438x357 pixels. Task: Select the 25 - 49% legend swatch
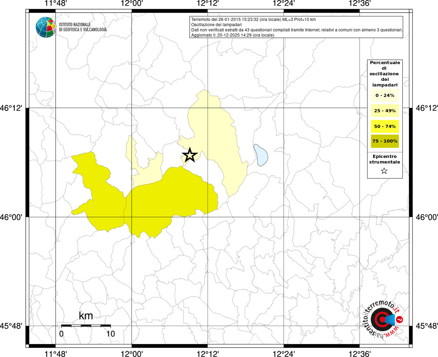385,111
